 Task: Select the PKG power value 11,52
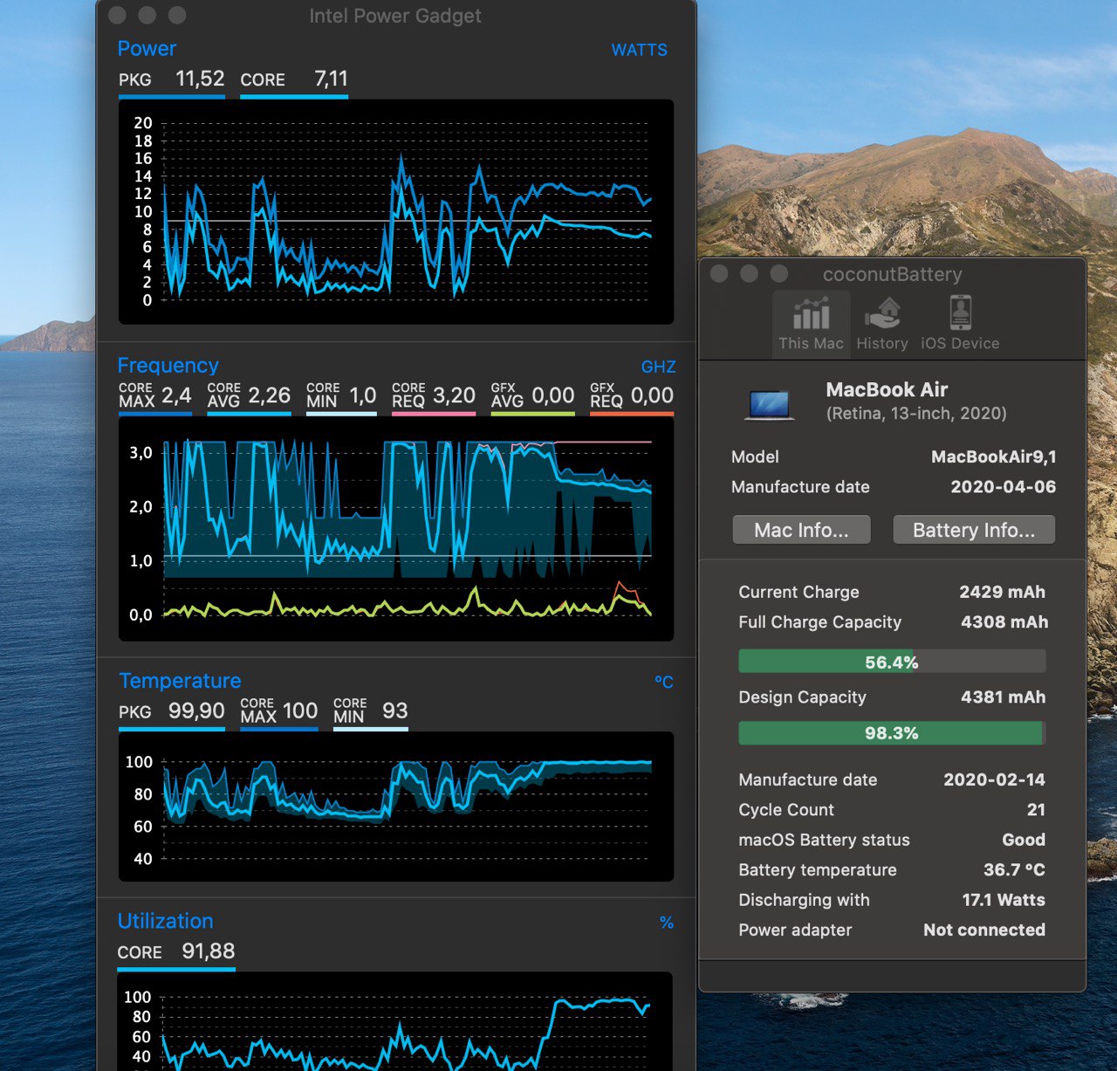pos(200,79)
